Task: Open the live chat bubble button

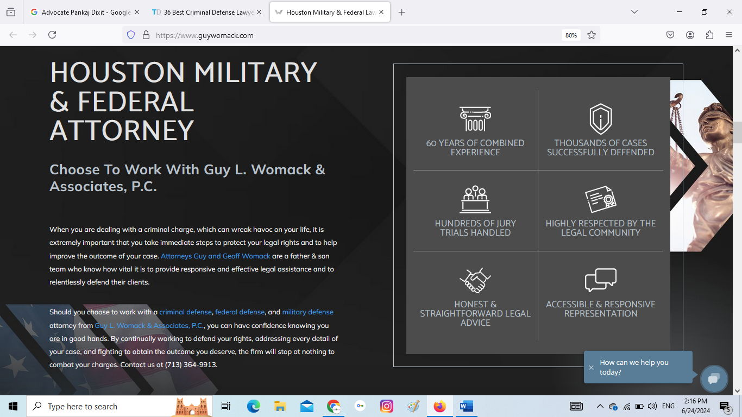Action: click(x=714, y=378)
